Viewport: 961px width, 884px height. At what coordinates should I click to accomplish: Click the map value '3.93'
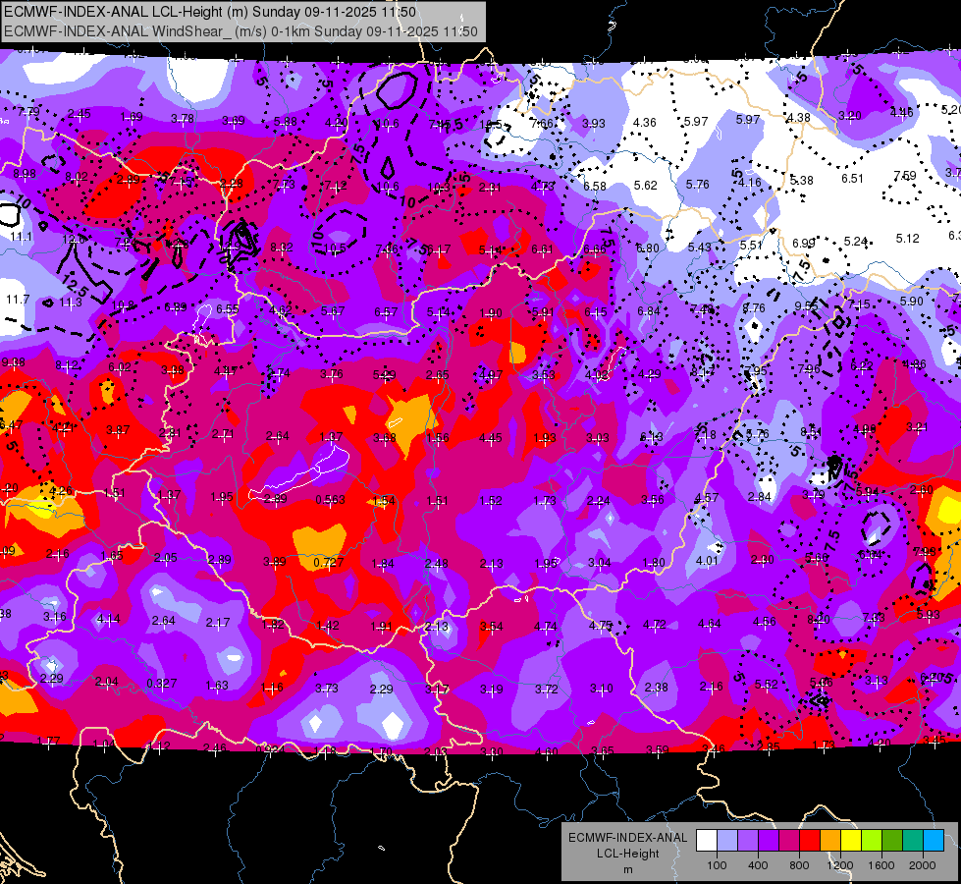[593, 124]
